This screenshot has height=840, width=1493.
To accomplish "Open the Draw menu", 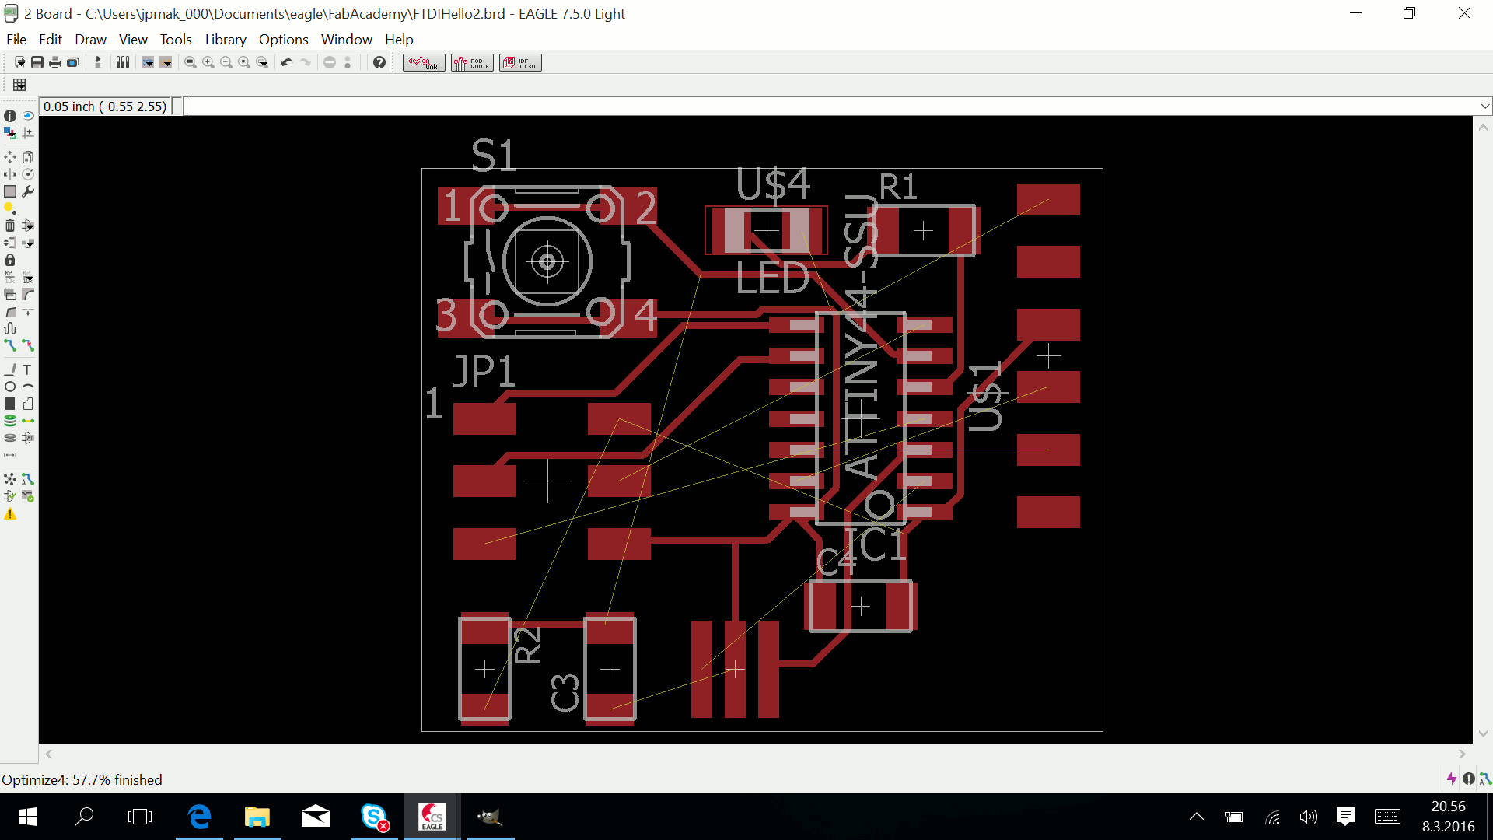I will [x=90, y=39].
